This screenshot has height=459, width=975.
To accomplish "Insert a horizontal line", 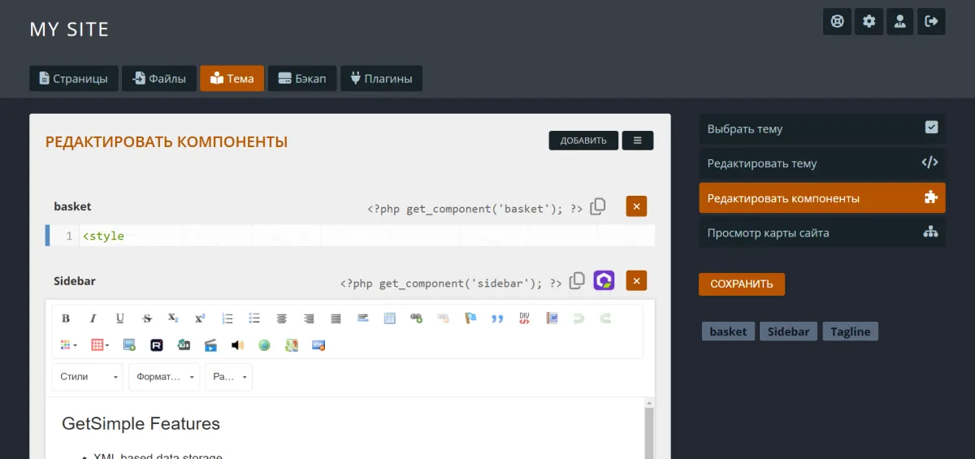I will pyautogui.click(x=363, y=318).
